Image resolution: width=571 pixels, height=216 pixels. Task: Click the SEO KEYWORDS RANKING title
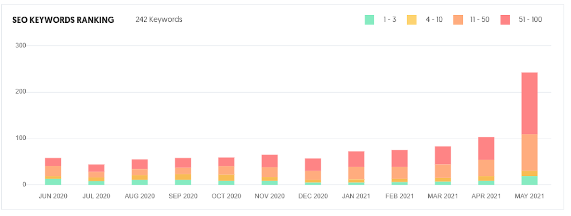63,20
